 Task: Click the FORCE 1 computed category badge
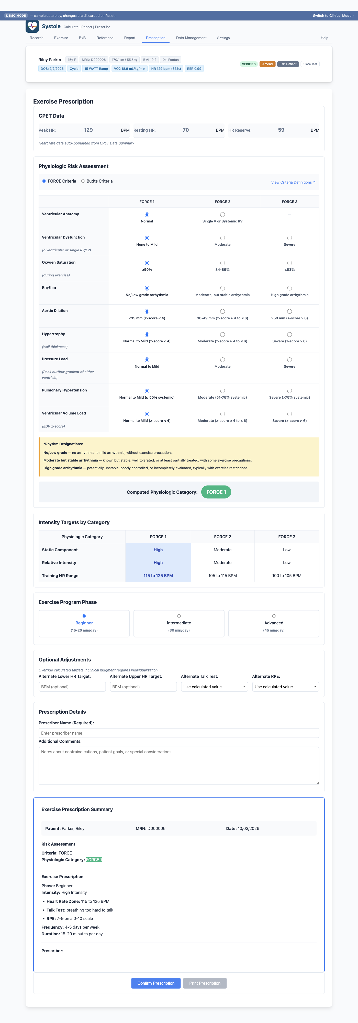[x=216, y=492]
